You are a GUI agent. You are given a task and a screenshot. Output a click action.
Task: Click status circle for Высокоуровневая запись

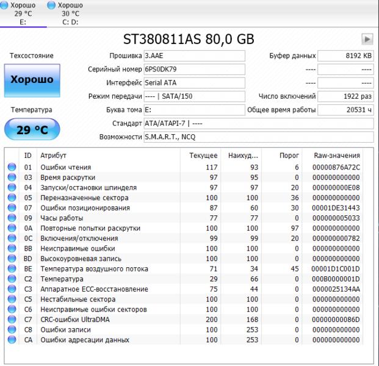point(12,258)
